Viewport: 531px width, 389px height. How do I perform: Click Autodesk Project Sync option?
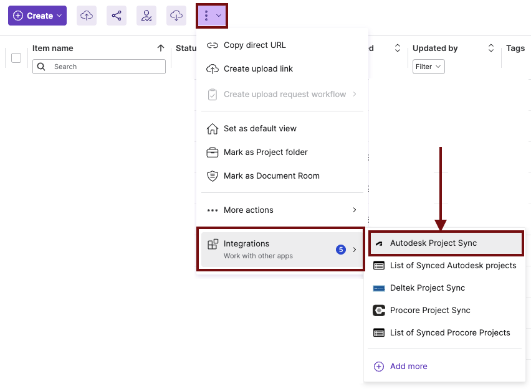(446, 243)
